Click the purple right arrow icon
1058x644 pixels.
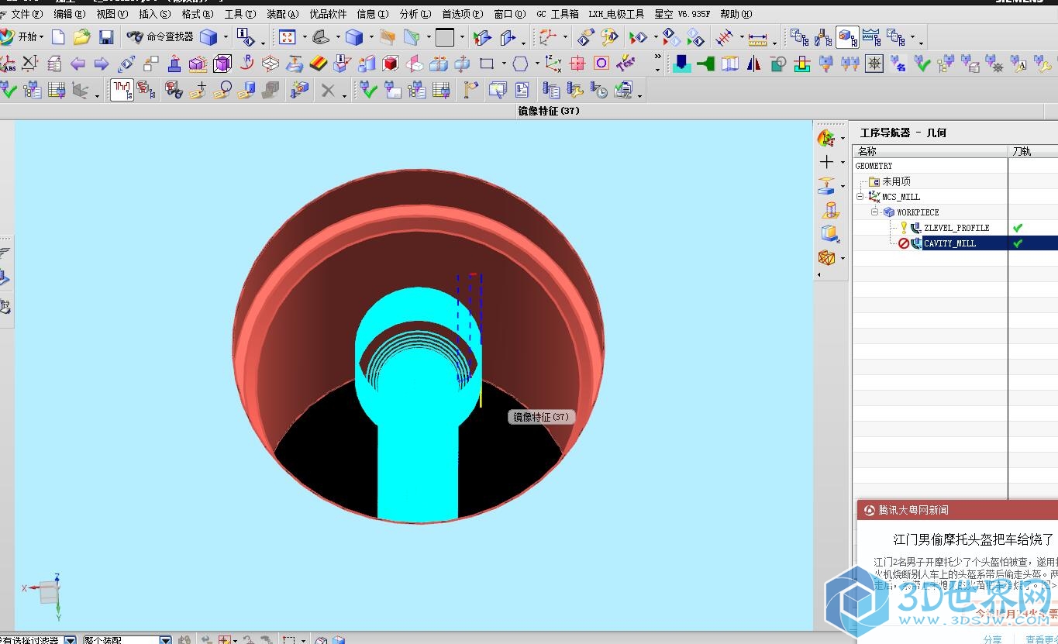click(x=102, y=64)
